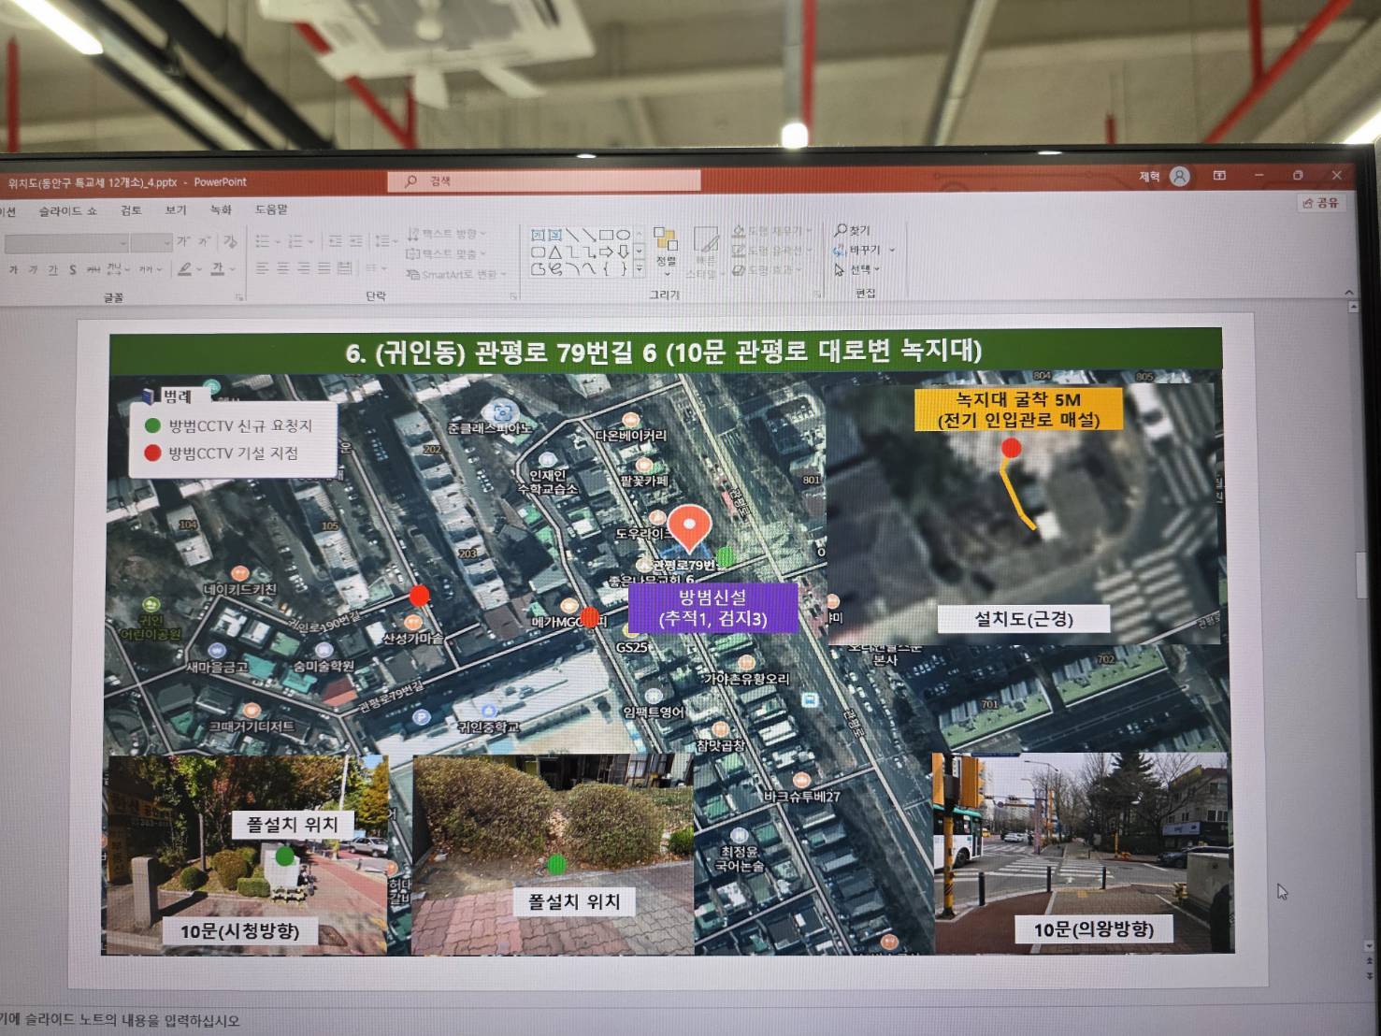The width and height of the screenshot is (1381, 1036).
Task: Open the font name combo box
Action: click(65, 243)
